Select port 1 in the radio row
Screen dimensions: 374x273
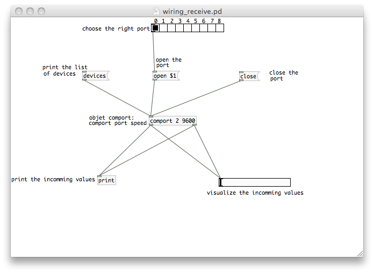[163, 28]
